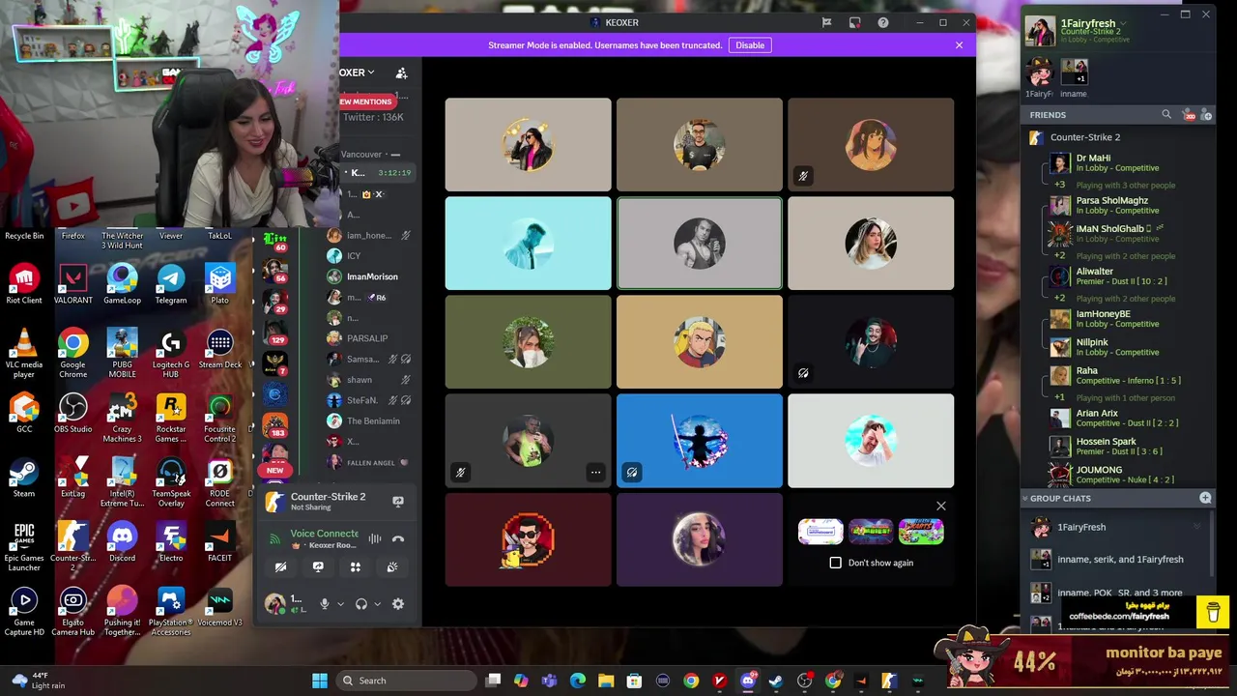This screenshot has width=1237, height=696.
Task: Open the weather widget showing Light rain
Action: (39, 681)
